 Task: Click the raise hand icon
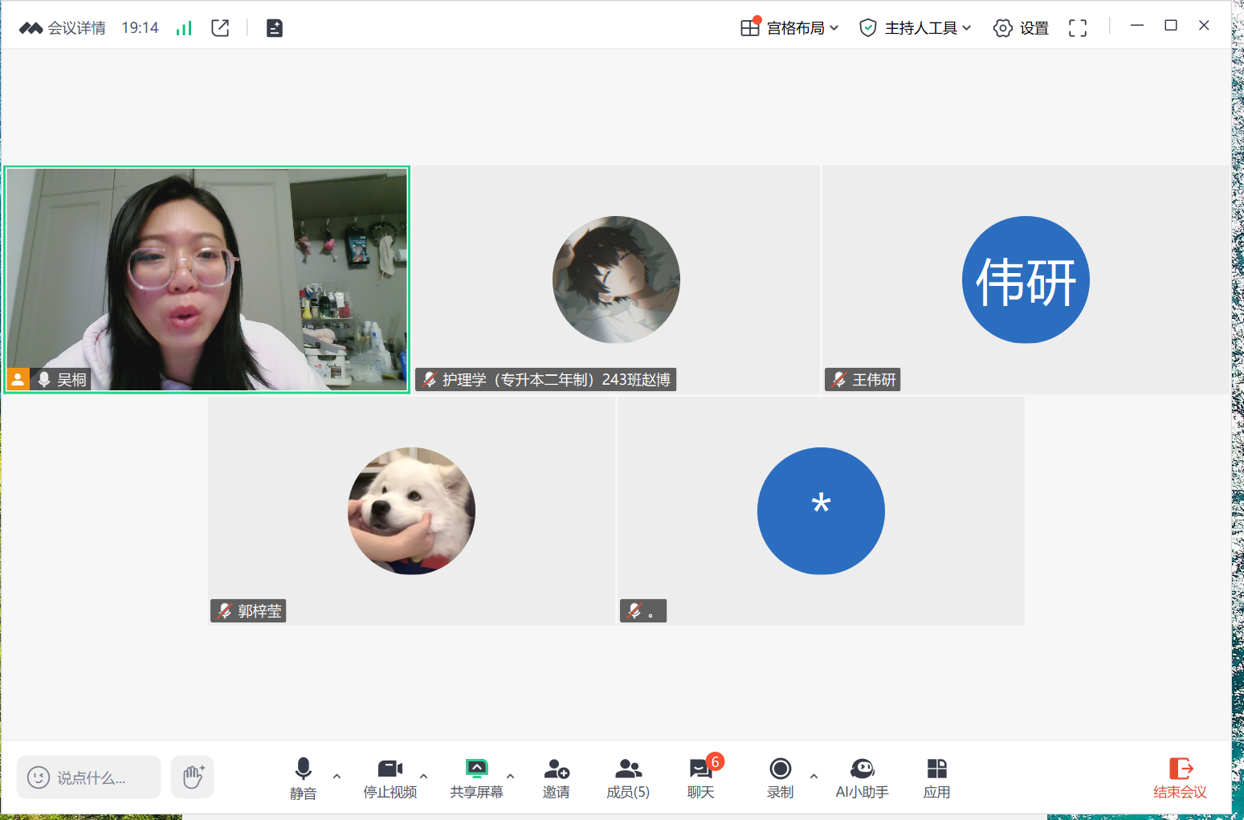click(193, 777)
